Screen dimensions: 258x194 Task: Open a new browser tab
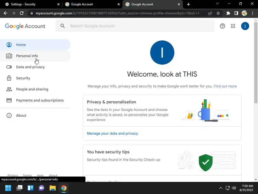[x=188, y=4]
